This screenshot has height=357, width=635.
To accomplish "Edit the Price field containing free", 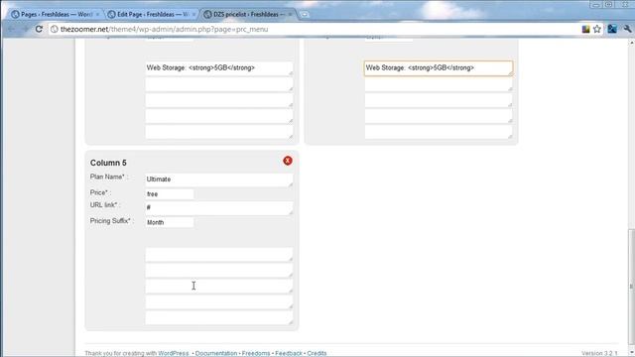I will [x=170, y=194].
